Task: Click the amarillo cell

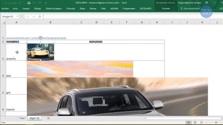Action: (x=16, y=52)
